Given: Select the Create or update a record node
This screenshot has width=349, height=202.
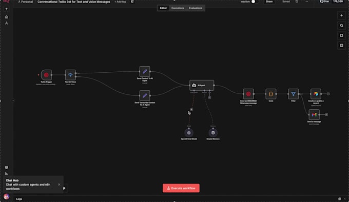Looking at the screenshot, I should tap(316, 94).
